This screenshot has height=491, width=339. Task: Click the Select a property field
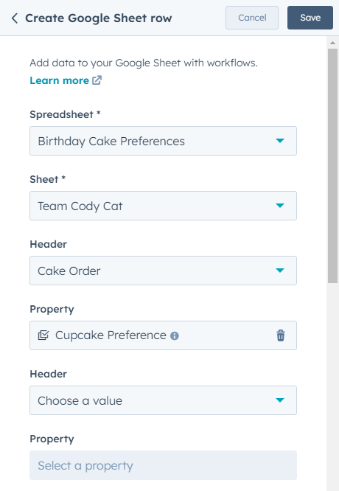point(163,465)
